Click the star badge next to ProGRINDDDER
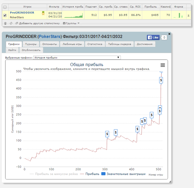This screenshot has width=194, height=188. (x=43, y=13)
